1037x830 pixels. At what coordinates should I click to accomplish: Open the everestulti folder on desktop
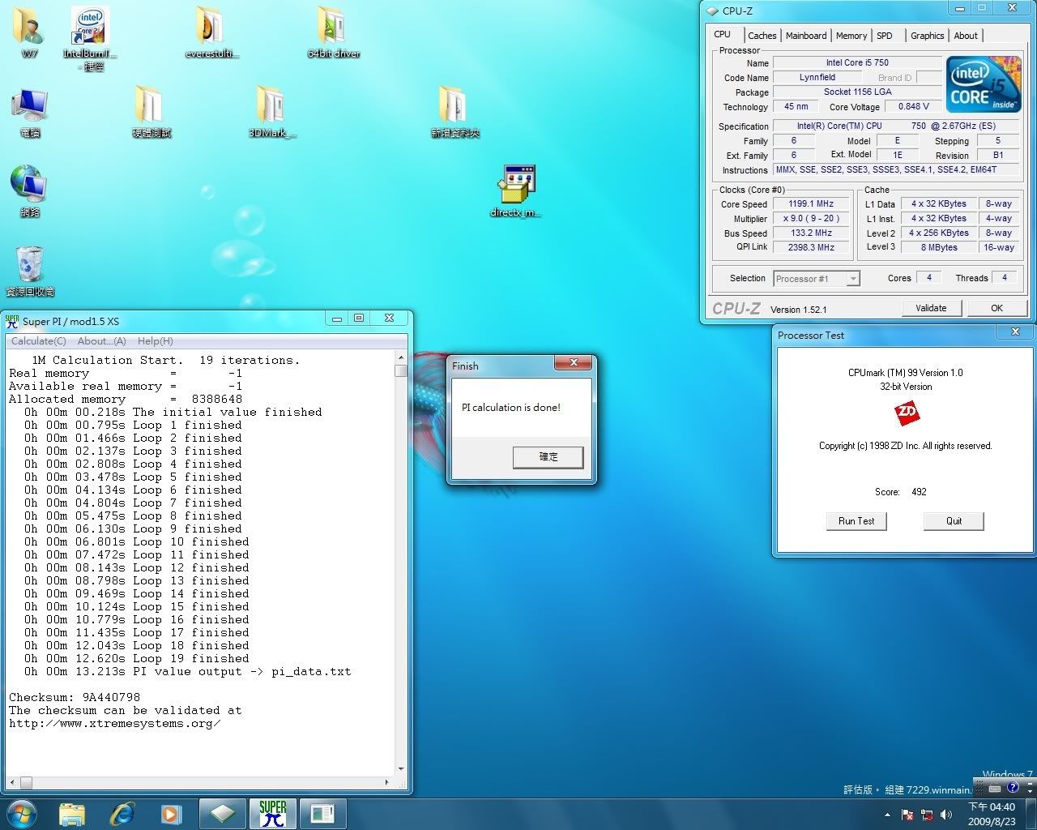[x=211, y=31]
